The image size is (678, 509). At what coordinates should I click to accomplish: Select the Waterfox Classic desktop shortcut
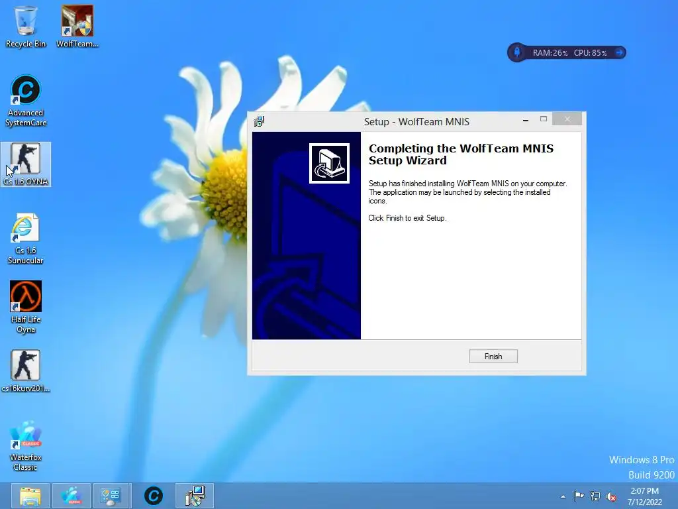point(26,446)
